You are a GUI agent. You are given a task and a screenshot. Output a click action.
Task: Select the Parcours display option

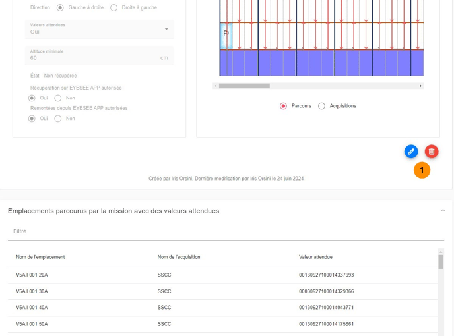(284, 106)
